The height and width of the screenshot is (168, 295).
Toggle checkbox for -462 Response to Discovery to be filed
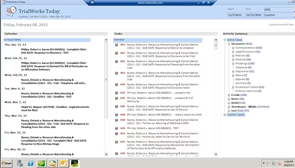[117, 53]
